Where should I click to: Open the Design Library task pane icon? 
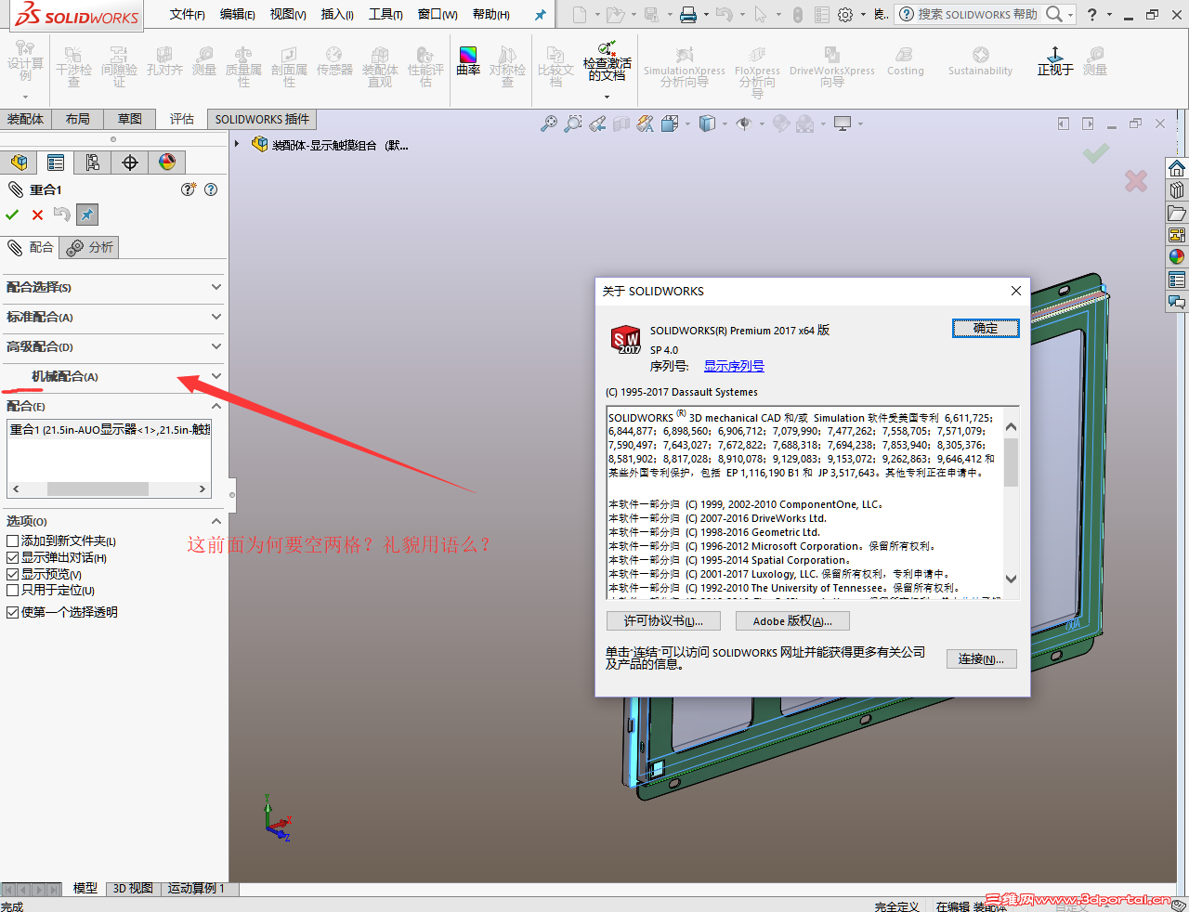1177,190
